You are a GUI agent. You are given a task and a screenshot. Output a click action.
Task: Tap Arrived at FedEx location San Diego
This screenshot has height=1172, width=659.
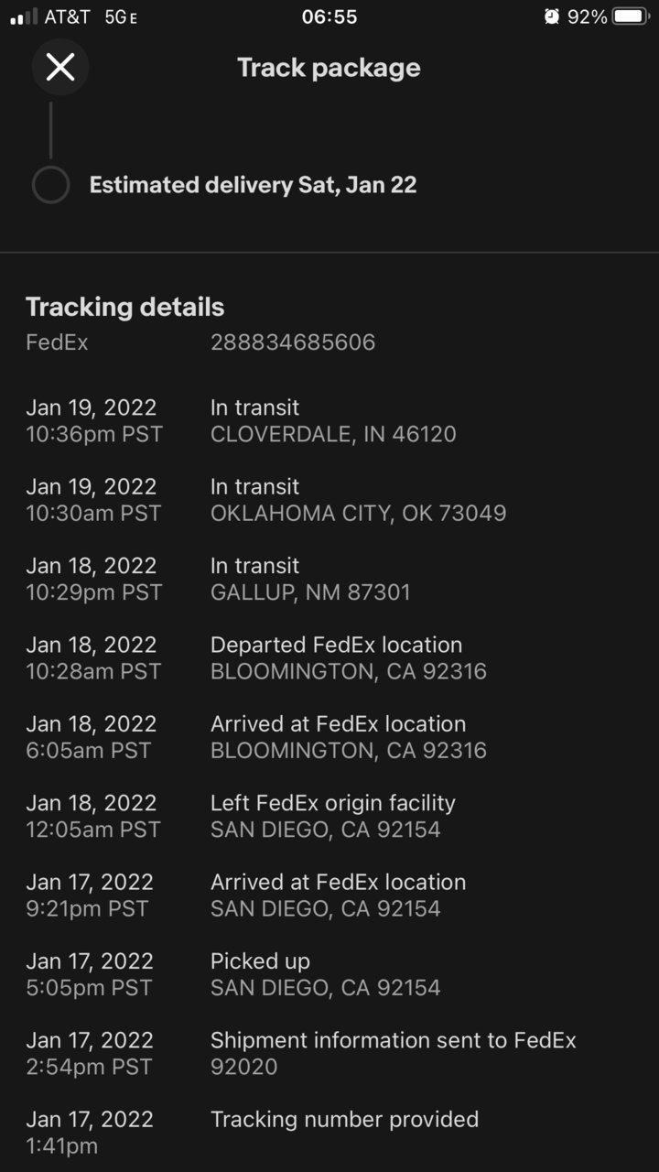pos(329,895)
